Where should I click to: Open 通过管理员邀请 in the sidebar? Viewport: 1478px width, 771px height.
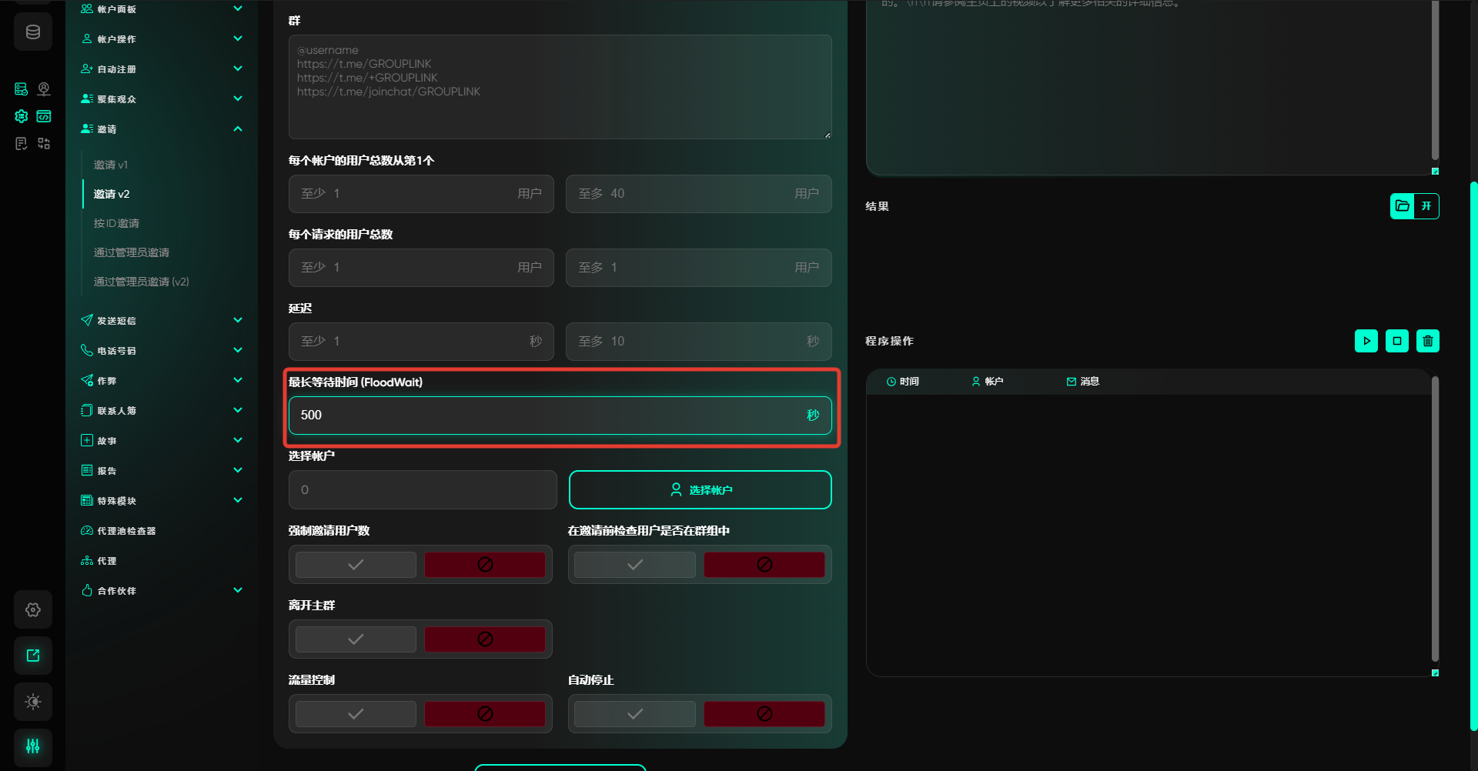pyautogui.click(x=132, y=252)
